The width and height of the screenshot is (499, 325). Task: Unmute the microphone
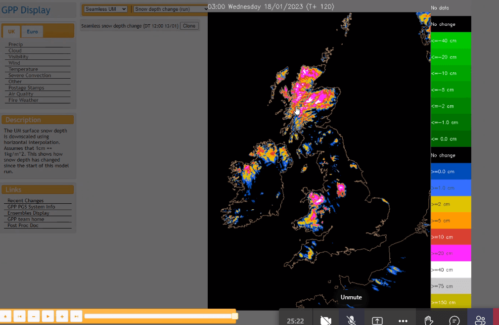point(352,321)
